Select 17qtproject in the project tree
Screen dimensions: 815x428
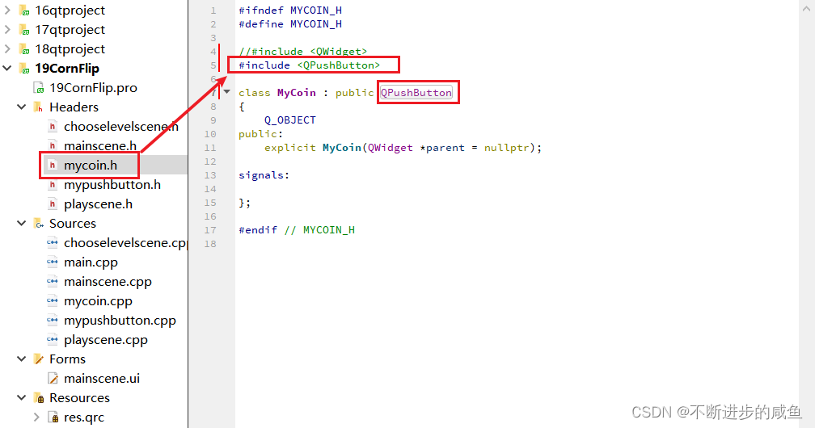click(70, 30)
